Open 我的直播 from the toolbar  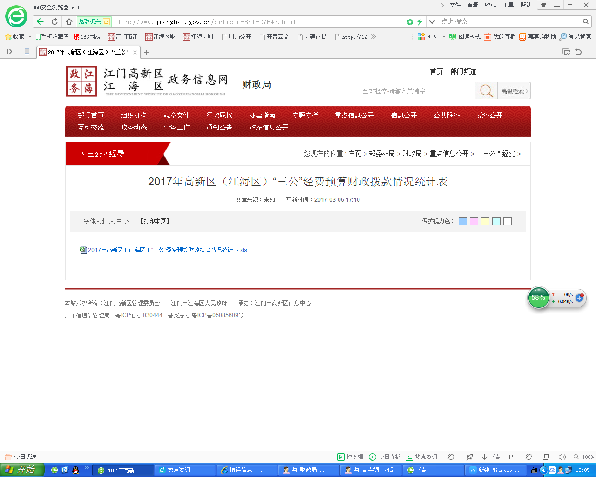(x=500, y=37)
